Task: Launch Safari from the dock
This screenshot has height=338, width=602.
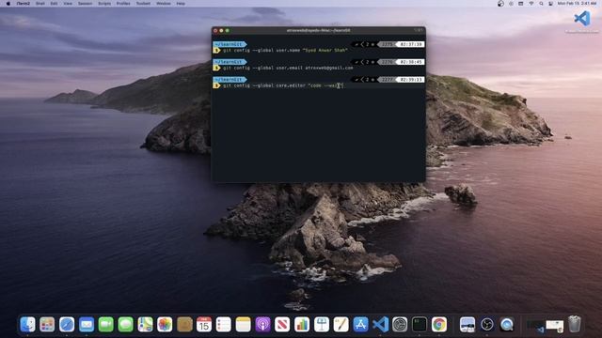Action: click(x=67, y=325)
